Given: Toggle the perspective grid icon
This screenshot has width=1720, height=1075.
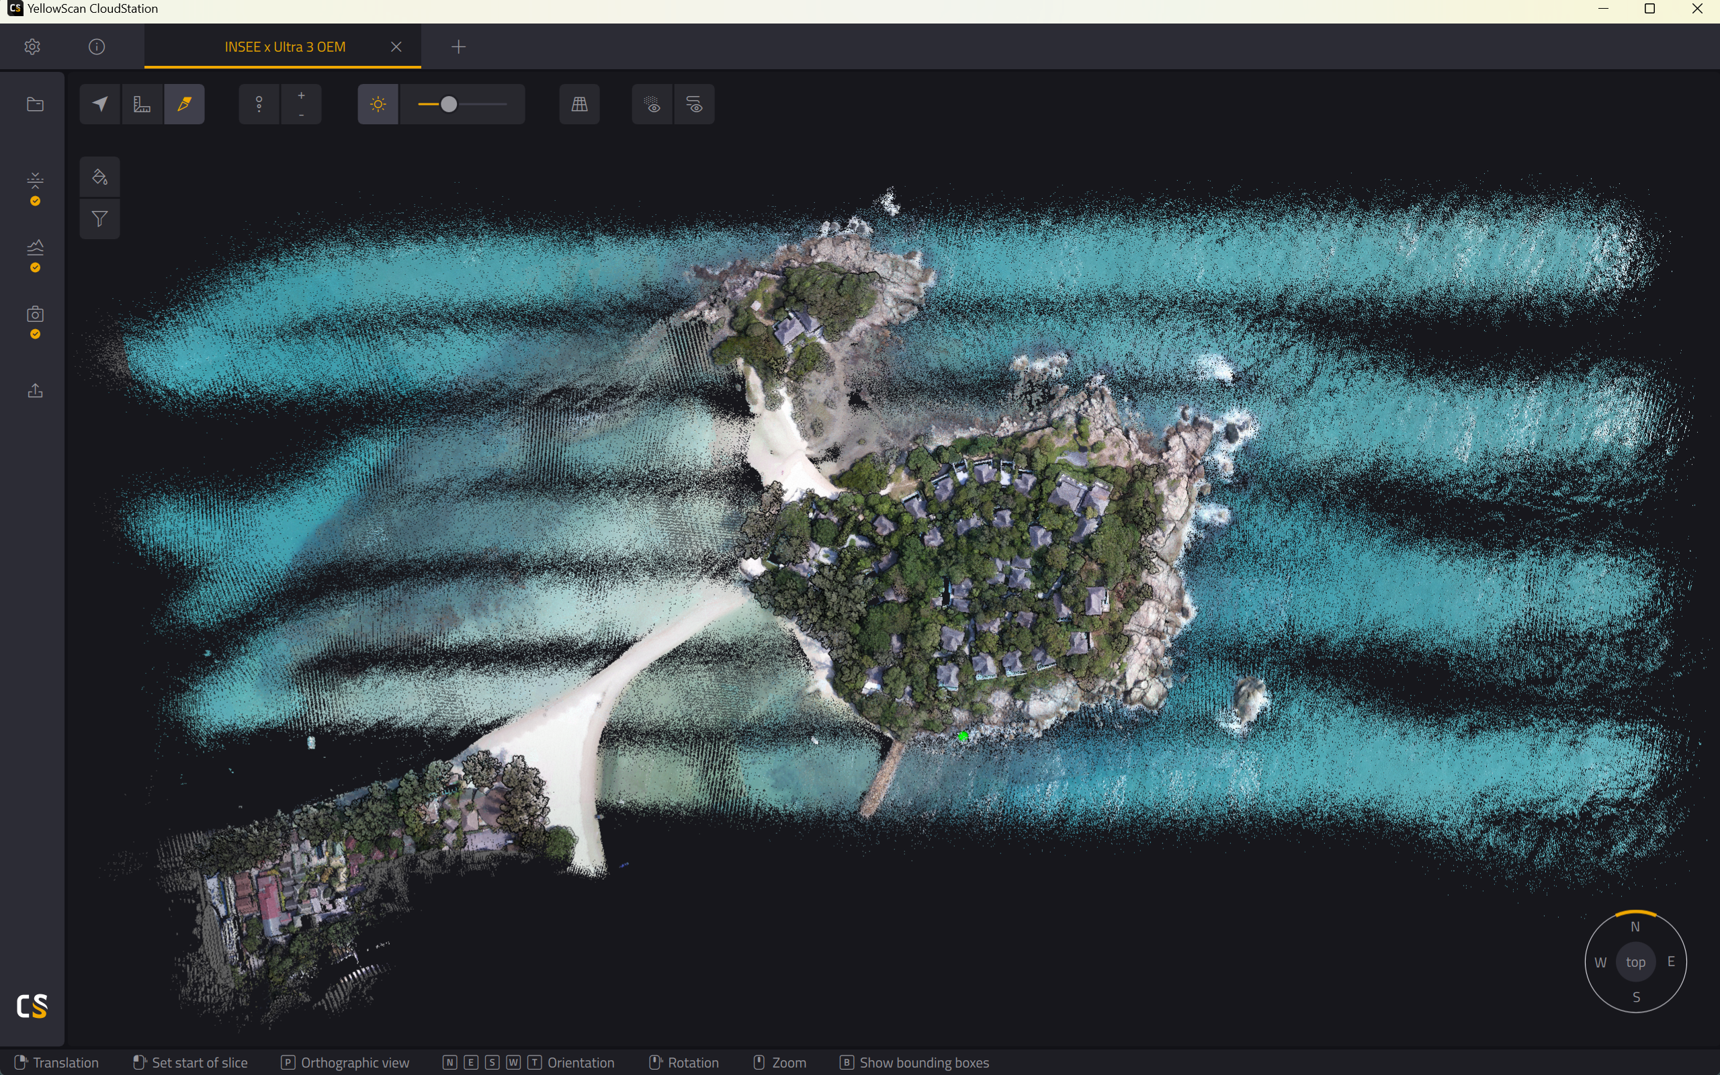Looking at the screenshot, I should click(579, 105).
